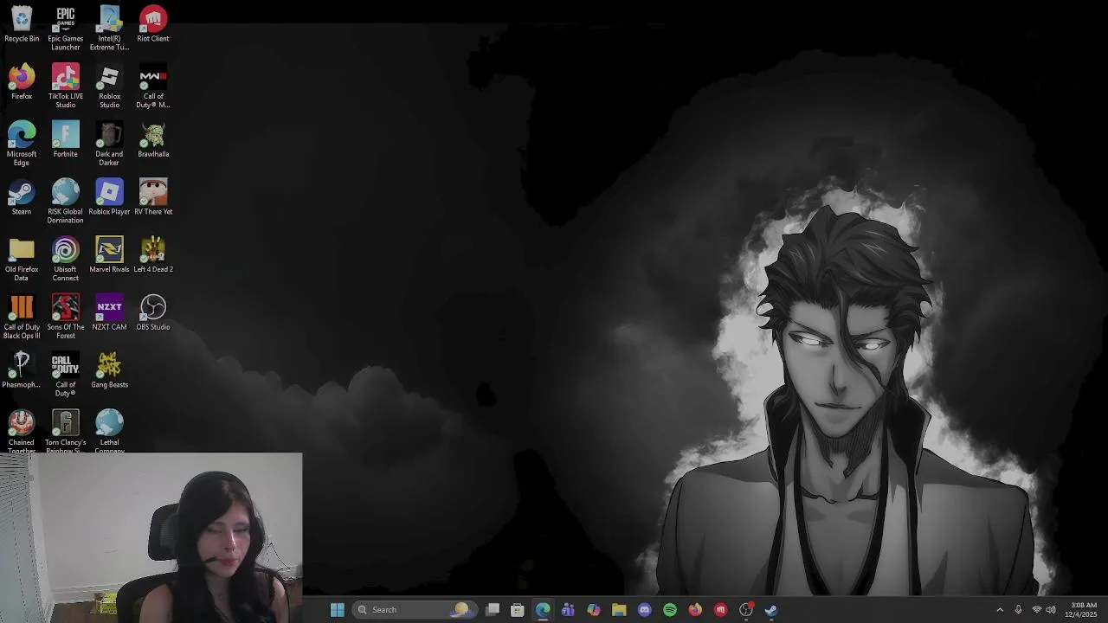Select RV There Yet icon

click(153, 197)
